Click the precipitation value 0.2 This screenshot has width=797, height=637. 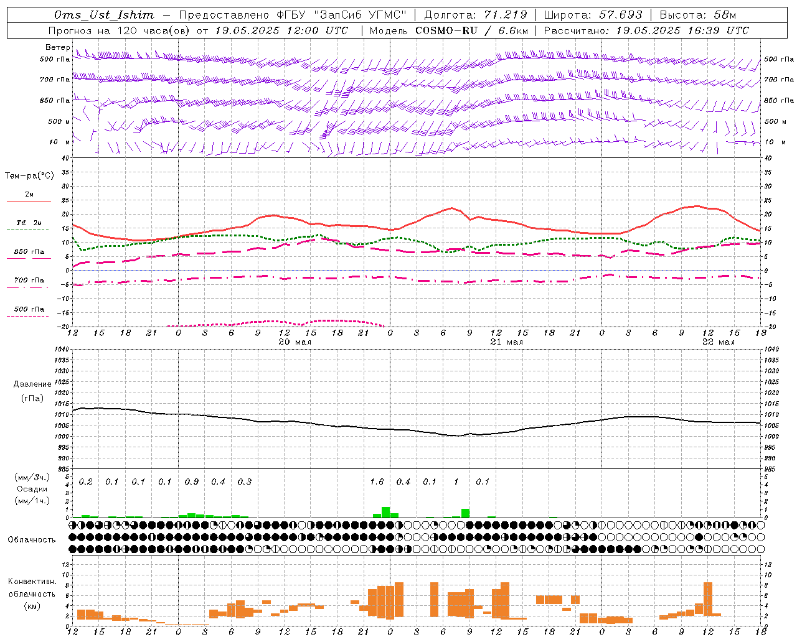click(86, 481)
